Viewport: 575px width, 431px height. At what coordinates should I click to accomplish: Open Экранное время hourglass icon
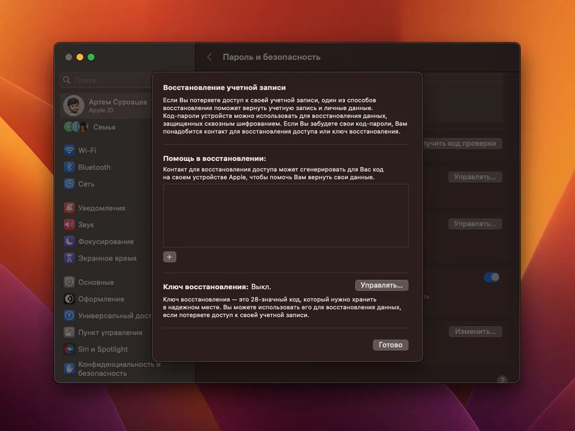pos(69,258)
